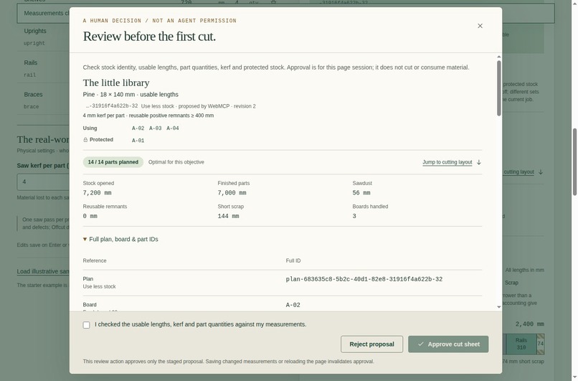578x381 pixels.
Task: Click the 14 / 14 parts planned badge
Action: coord(113,162)
